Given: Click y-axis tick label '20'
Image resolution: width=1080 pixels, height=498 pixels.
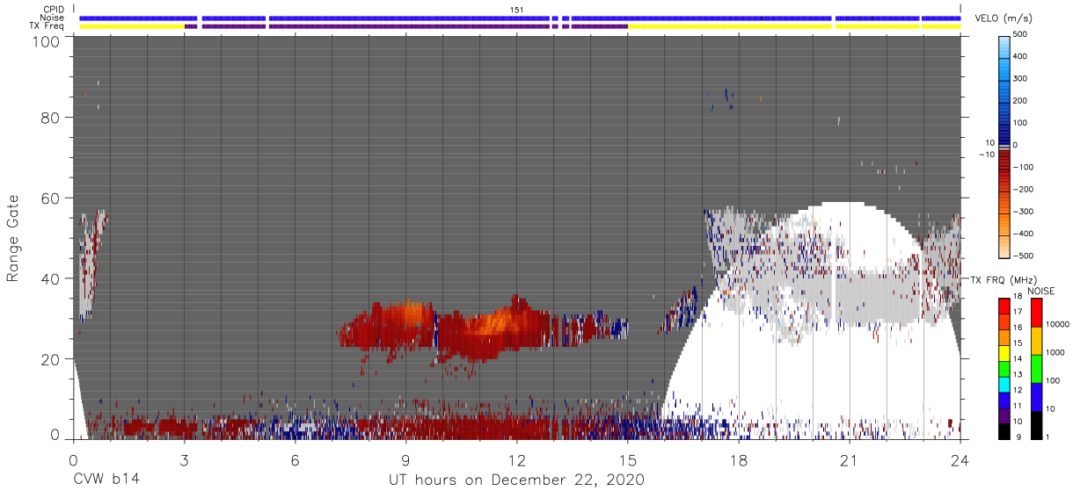Looking at the screenshot, I should point(51,360).
